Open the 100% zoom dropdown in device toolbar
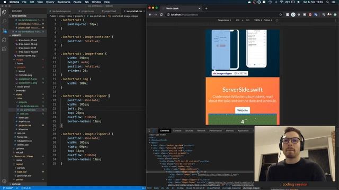This screenshot has height=190, width=339. click(x=258, y=20)
